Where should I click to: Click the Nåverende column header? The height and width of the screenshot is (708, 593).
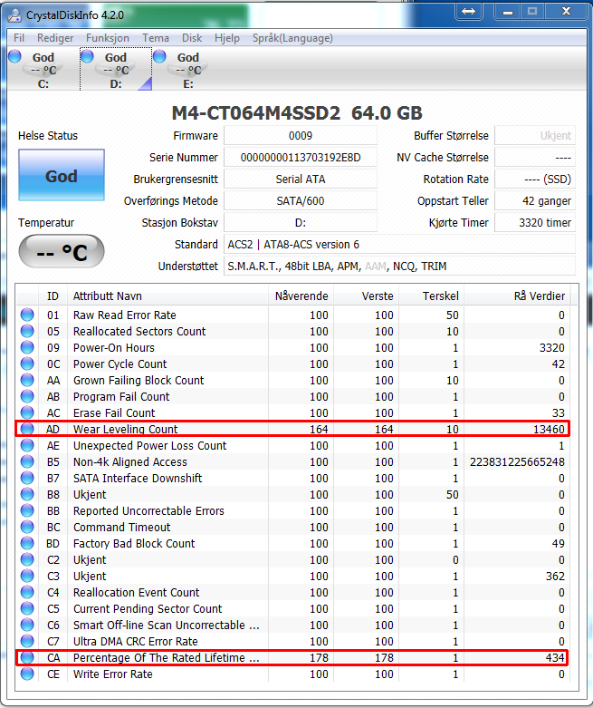click(301, 296)
